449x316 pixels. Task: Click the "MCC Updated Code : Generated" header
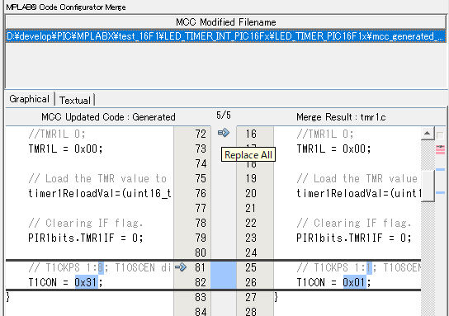tap(108, 117)
